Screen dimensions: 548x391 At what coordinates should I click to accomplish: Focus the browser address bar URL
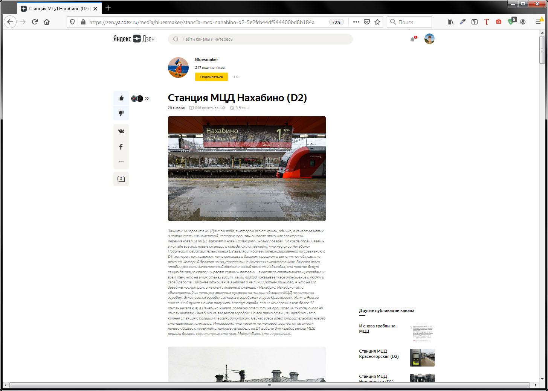[202, 22]
